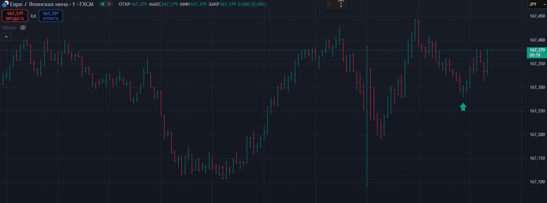Viewport: 547px width, 203px height.
Task: Click the 2,2 spread value
Action: [33, 16]
